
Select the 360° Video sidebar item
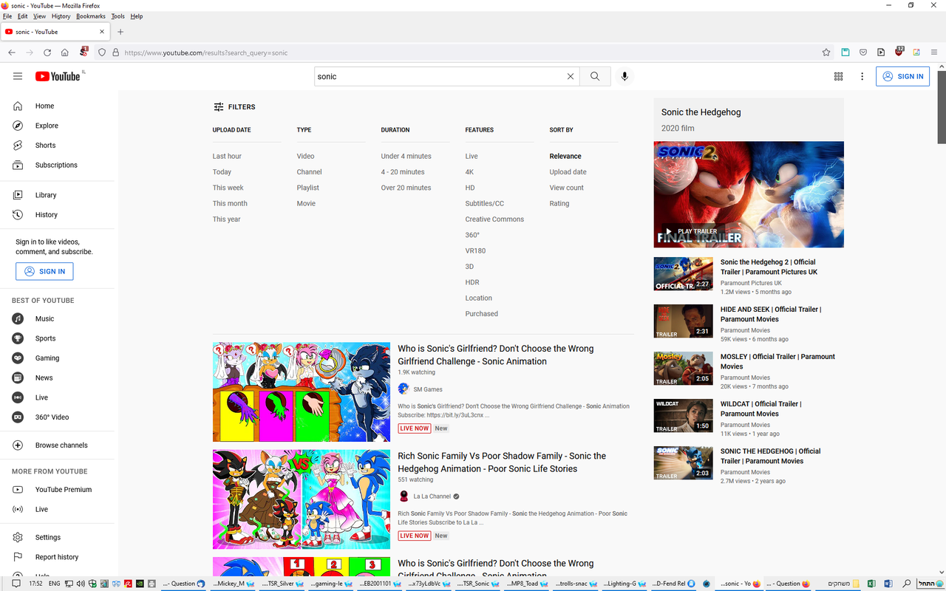pyautogui.click(x=52, y=417)
